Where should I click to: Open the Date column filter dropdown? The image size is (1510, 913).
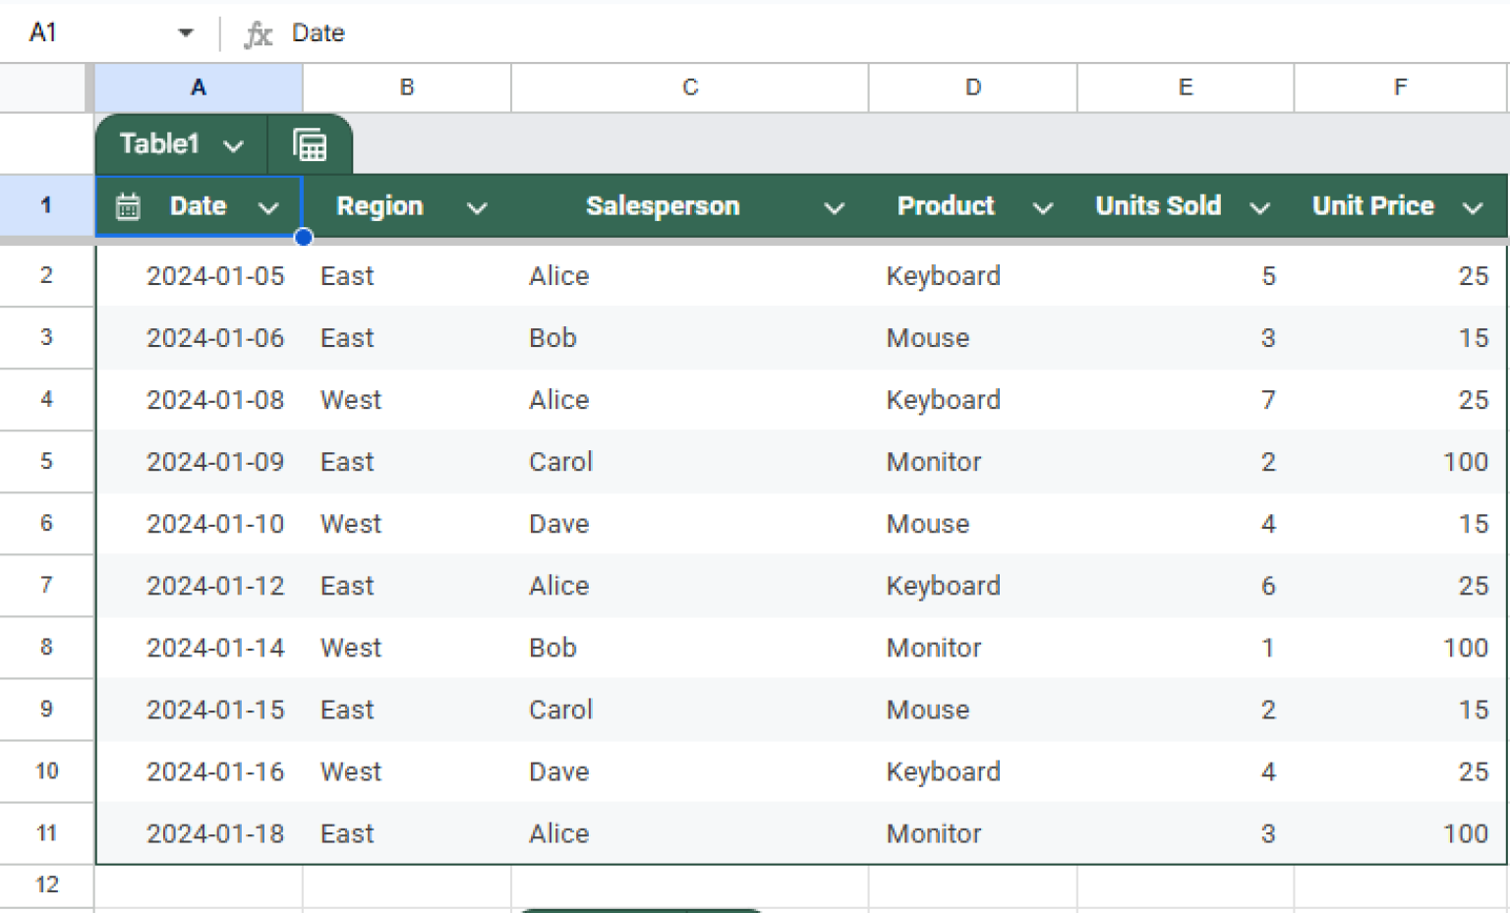[268, 207]
